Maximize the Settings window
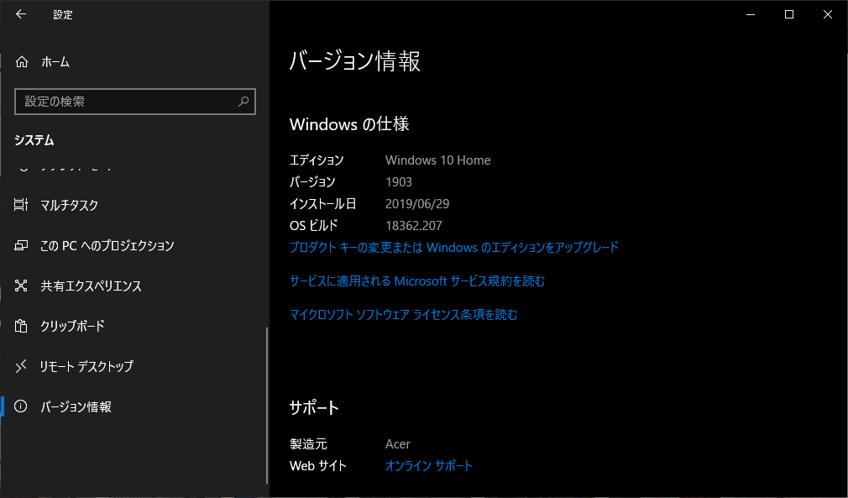848x498 pixels. click(788, 14)
